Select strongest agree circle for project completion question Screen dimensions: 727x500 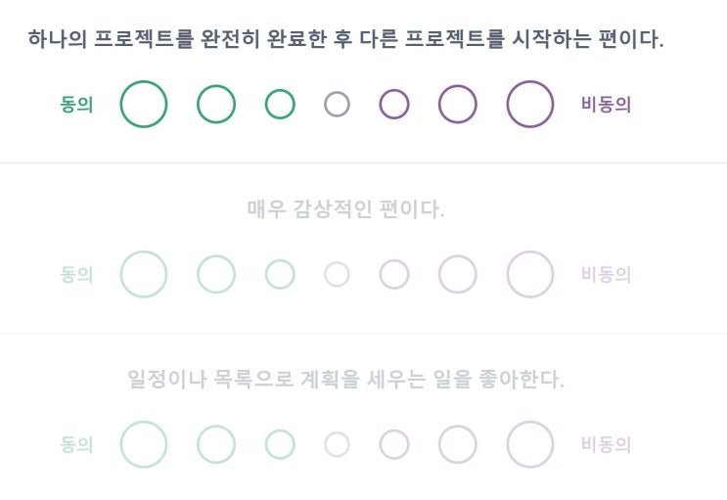click(x=144, y=104)
